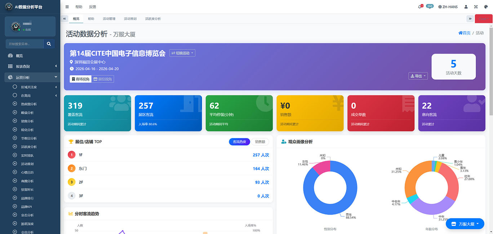Image resolution: width=493 pixels, height=234 pixels.
Task: Click the 运营分析 pie chart icon
Action: click(10, 77)
